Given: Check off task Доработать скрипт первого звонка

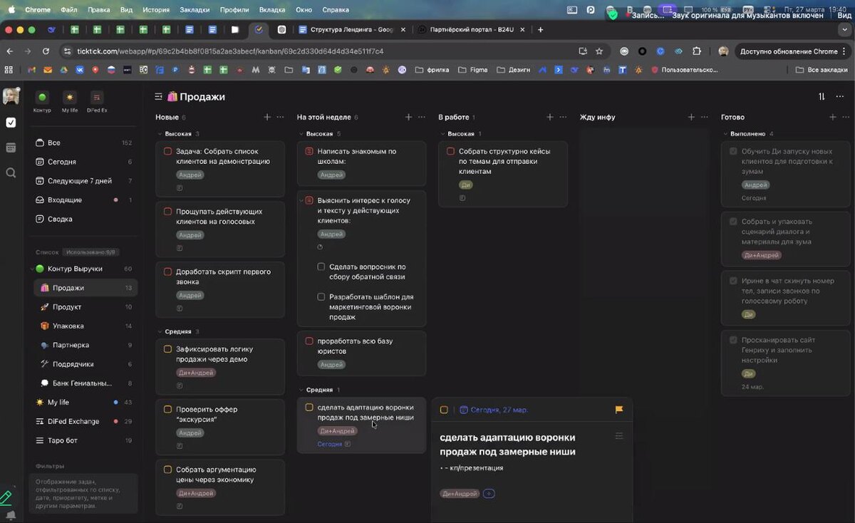Looking at the screenshot, I should pos(168,271).
